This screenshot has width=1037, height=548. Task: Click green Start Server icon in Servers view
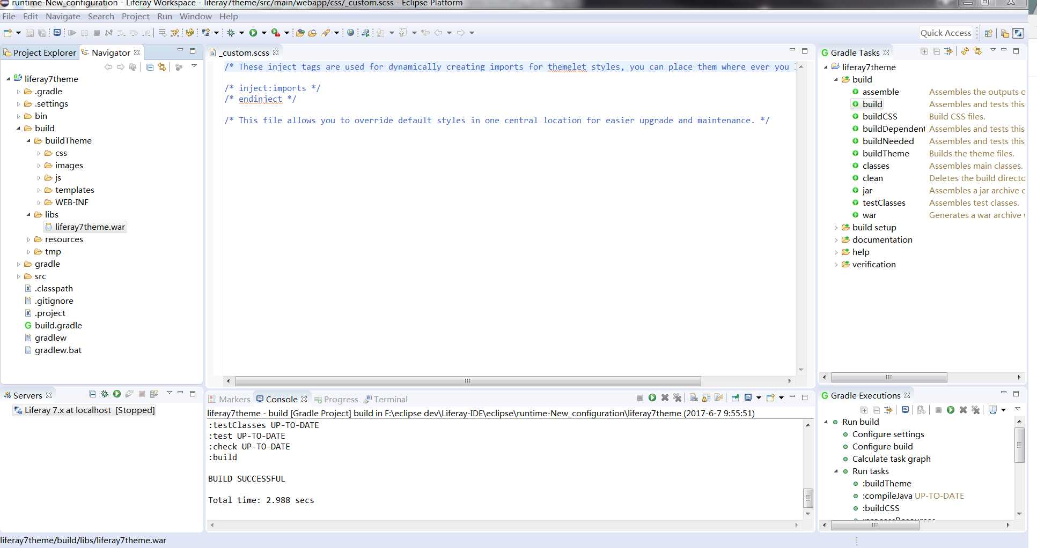pos(117,394)
